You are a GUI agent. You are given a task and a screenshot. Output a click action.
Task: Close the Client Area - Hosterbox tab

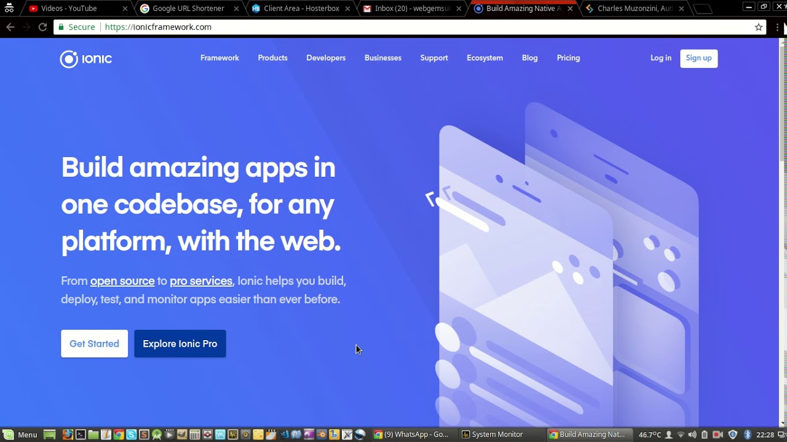pos(347,9)
